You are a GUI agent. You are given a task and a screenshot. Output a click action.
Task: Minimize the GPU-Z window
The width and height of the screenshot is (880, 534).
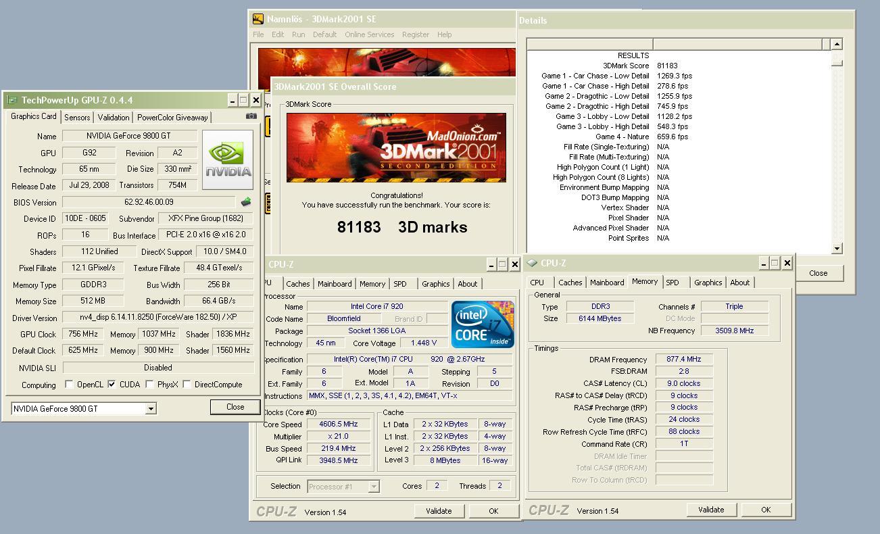(232, 100)
